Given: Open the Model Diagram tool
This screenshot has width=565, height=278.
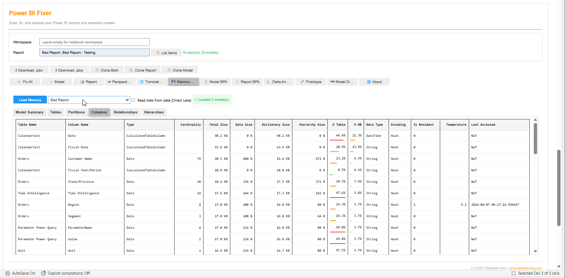Looking at the screenshot, I should [x=342, y=82].
